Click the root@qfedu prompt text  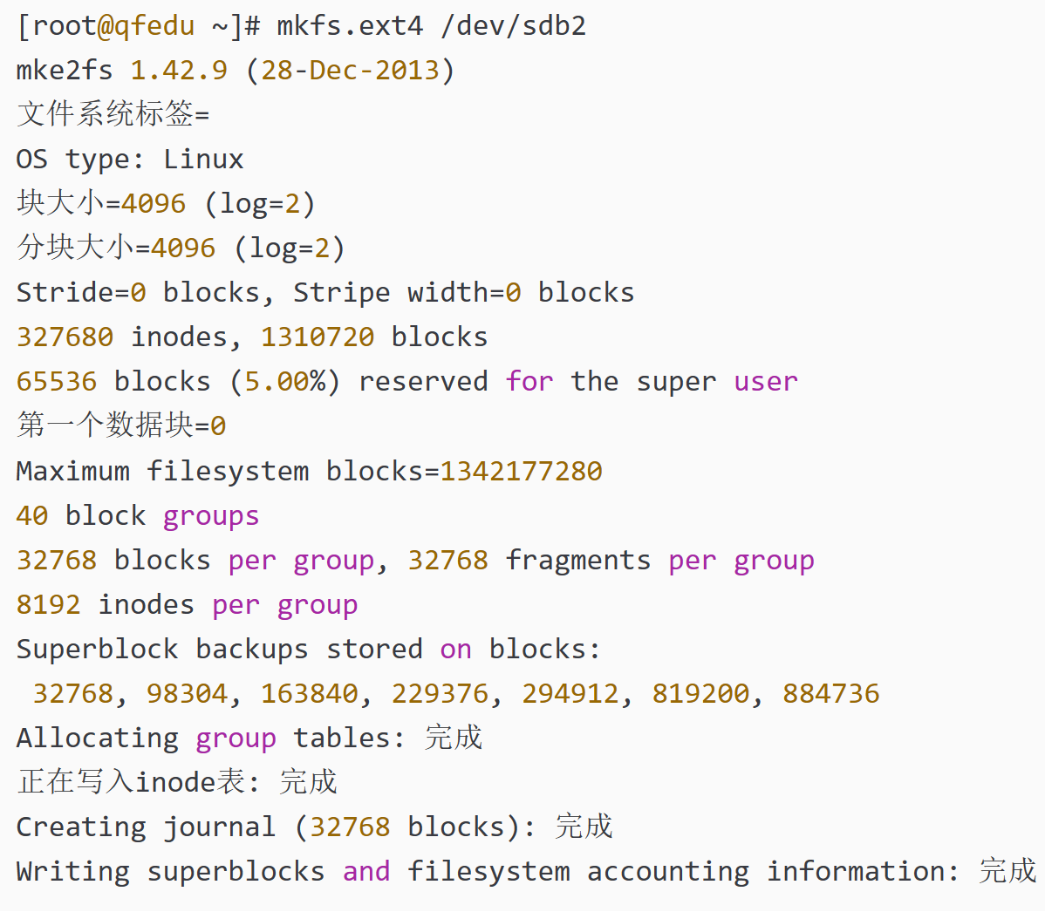click(113, 25)
